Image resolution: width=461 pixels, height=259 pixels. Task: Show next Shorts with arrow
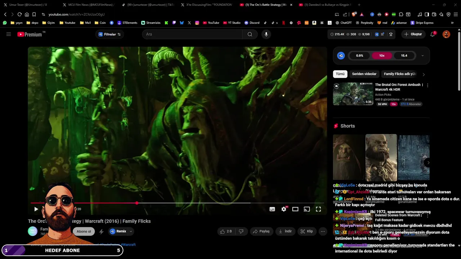point(428,163)
